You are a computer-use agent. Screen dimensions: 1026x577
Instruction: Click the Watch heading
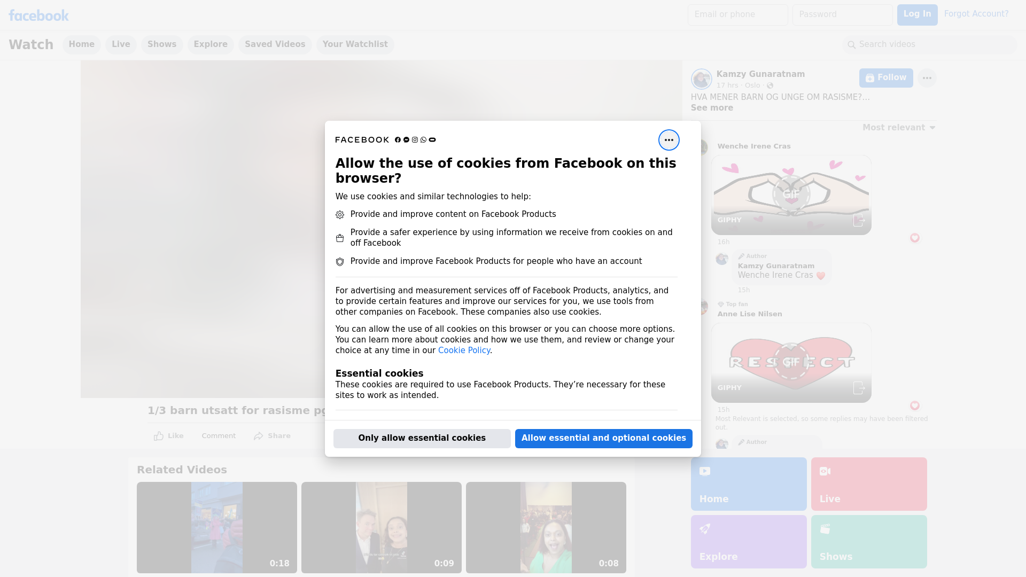[x=31, y=44]
